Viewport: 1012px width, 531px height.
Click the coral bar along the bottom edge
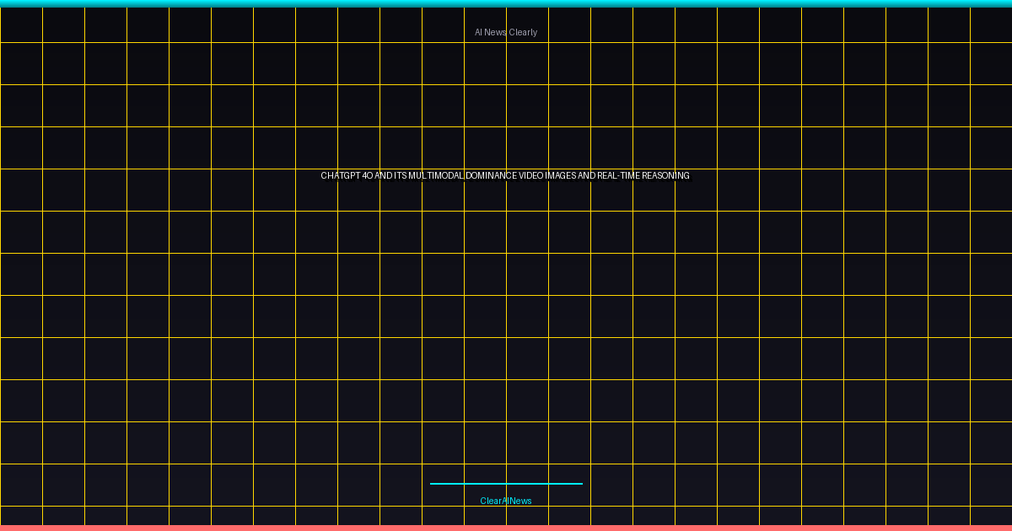[506, 528]
